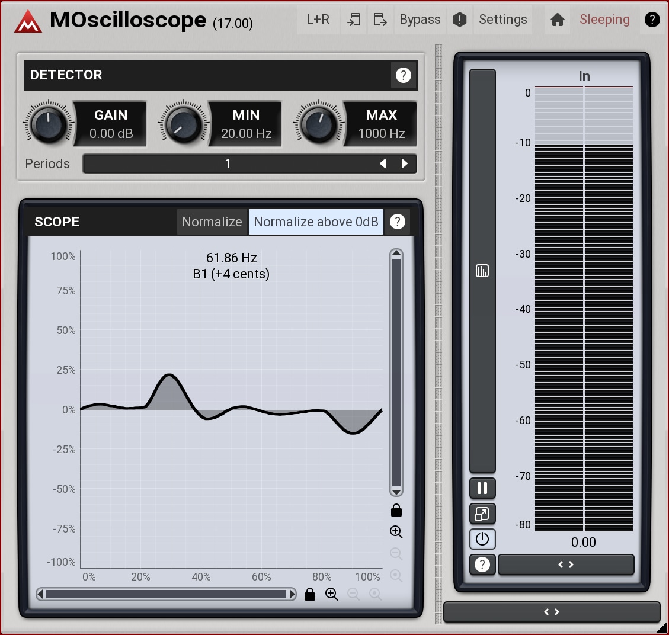Viewport: 669px width, 635px height.
Task: Click the meter detach window icon
Action: [x=482, y=514]
